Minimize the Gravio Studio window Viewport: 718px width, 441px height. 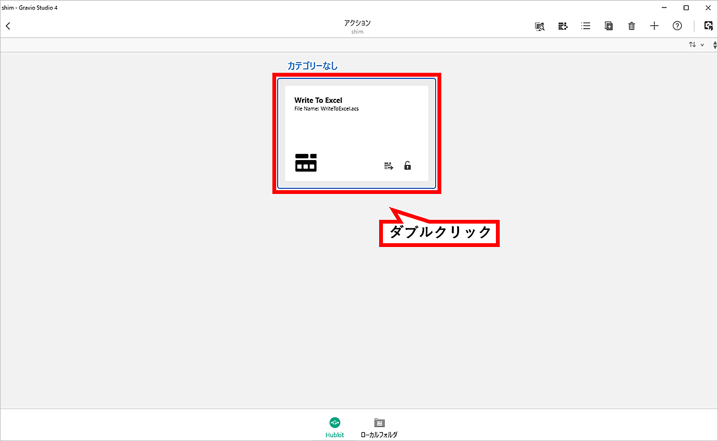pyautogui.click(x=664, y=8)
